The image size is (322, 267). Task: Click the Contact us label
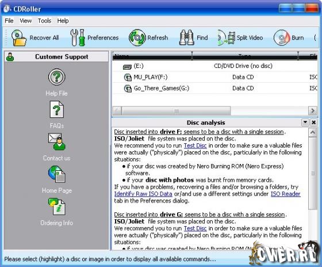pos(57,158)
